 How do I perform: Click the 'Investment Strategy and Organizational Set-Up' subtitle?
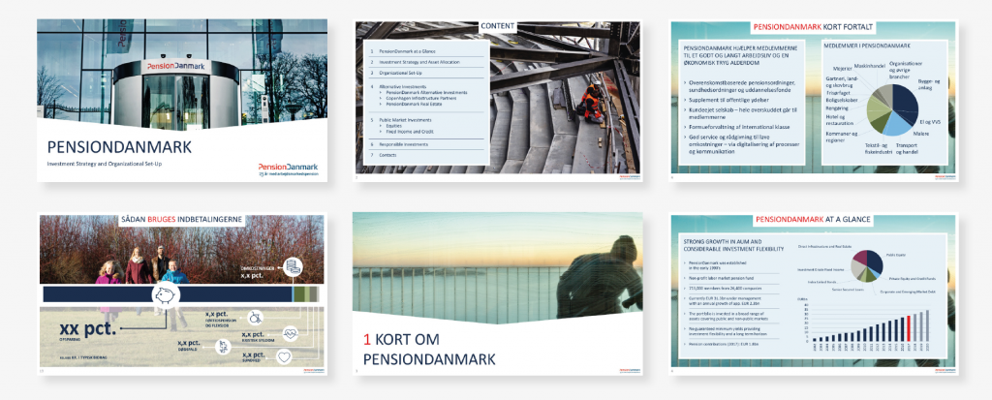tap(105, 164)
